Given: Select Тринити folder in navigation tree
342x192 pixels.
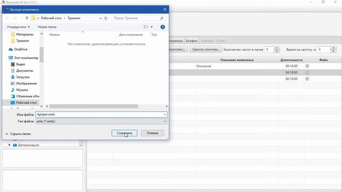Looking at the screenshot, I should tap(20, 41).
